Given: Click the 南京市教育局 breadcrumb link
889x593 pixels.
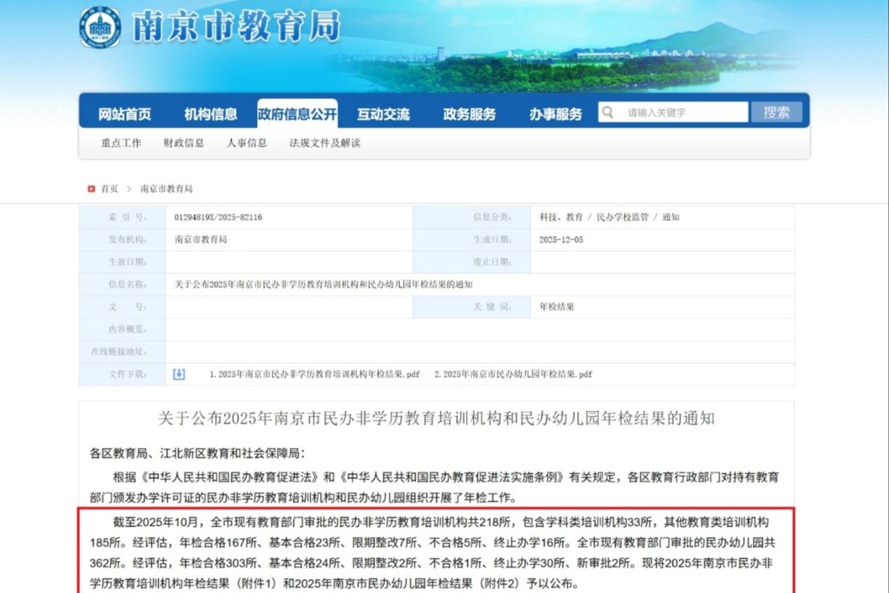Looking at the screenshot, I should point(167,189).
